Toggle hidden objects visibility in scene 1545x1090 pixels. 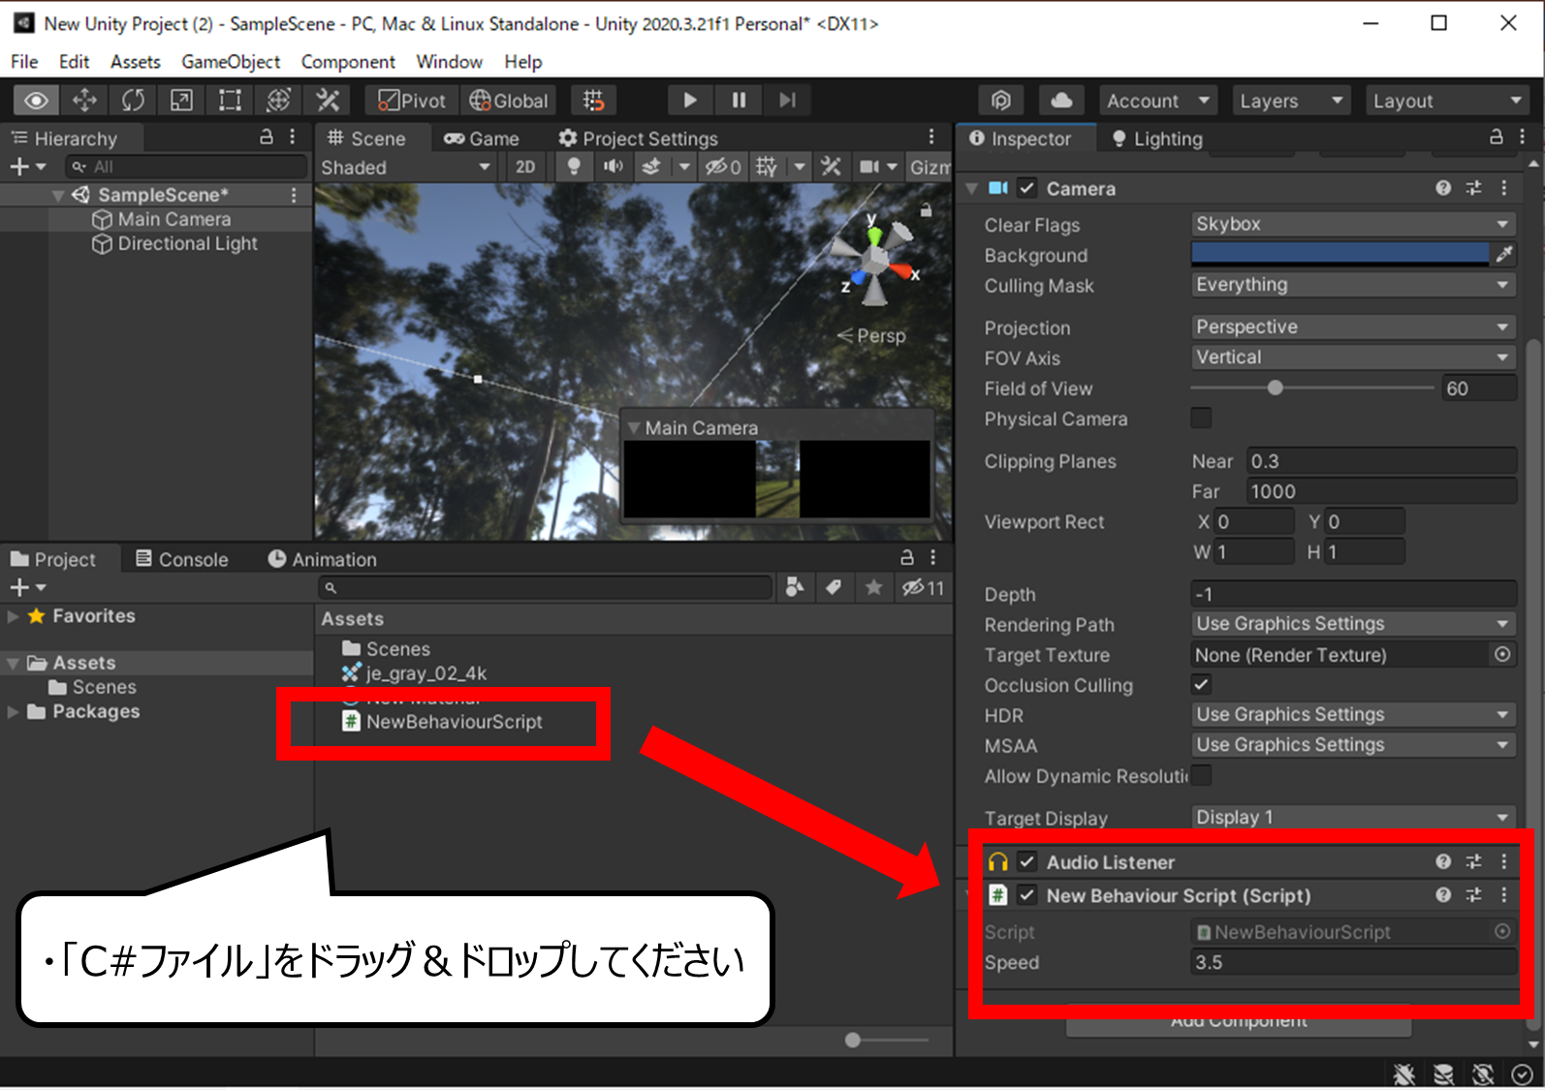(x=723, y=167)
